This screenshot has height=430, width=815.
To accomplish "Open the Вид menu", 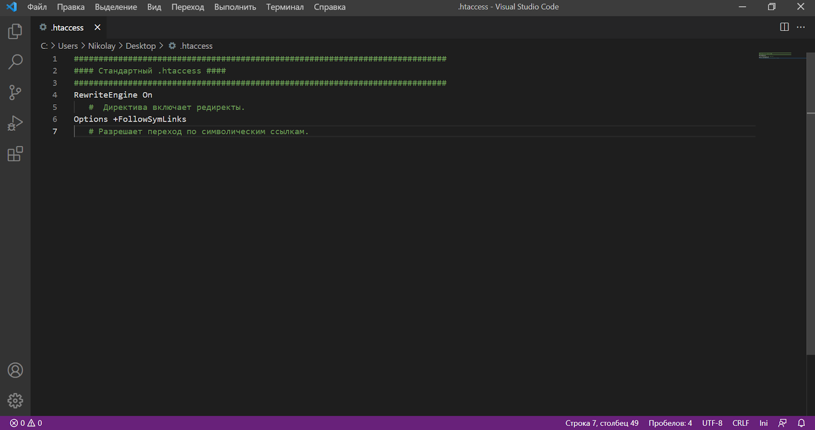I will 154,7.
